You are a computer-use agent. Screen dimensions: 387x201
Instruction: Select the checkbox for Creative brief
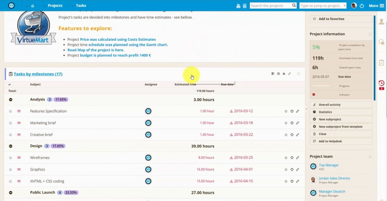pos(10,134)
